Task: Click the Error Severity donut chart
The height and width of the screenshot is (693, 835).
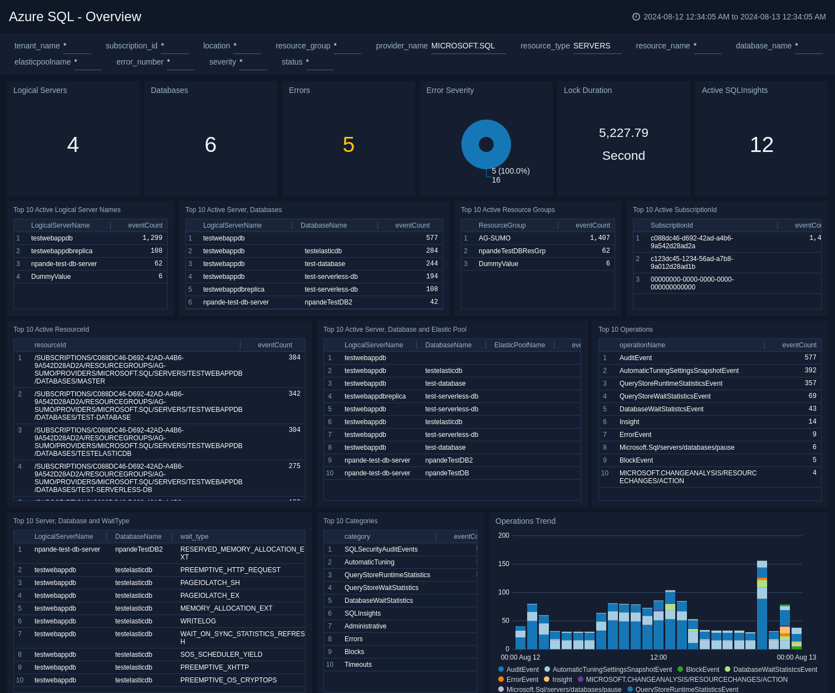Action: [x=486, y=144]
